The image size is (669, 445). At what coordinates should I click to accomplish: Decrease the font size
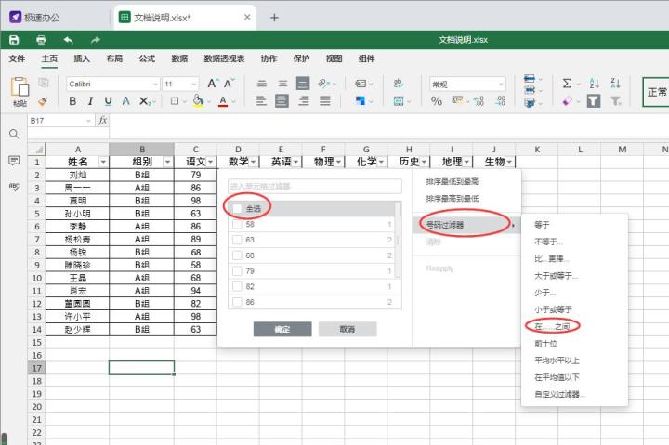pyautogui.click(x=230, y=84)
